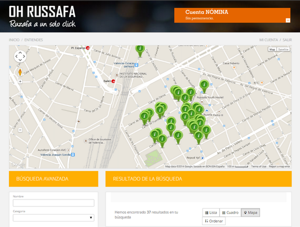The width and height of the screenshot is (300, 227).
Task: Click the KFC restaurant icon
Action: (x=261, y=83)
